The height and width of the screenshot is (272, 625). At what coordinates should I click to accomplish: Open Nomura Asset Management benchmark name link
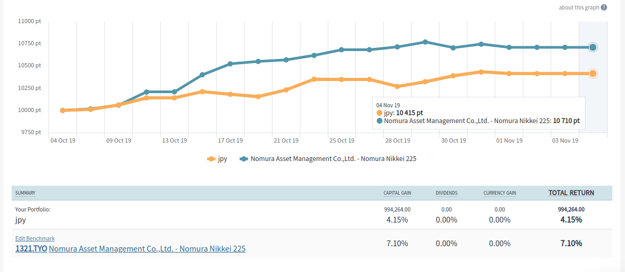click(147, 249)
